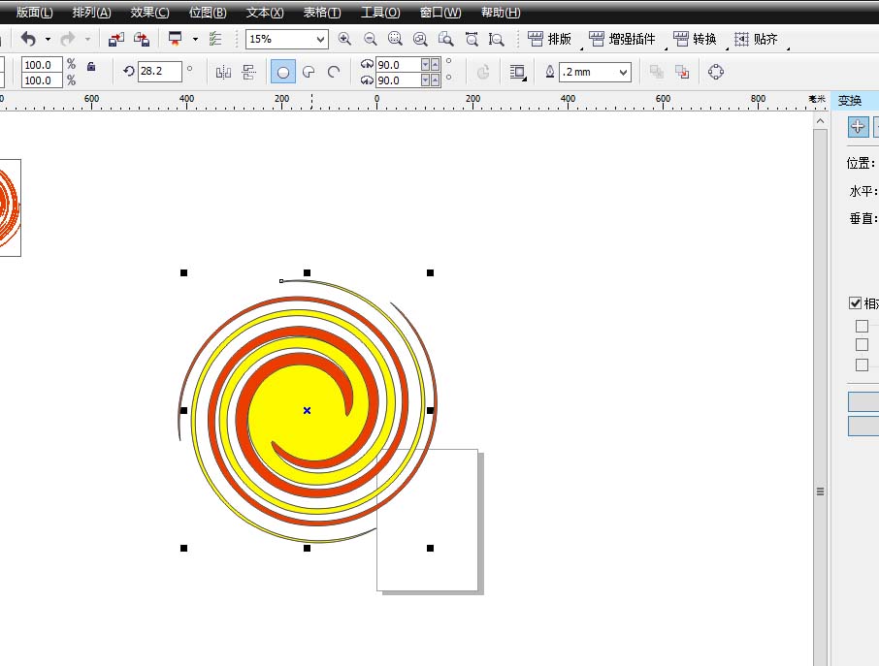
Task: Open the outline width .2 mm dropdown
Action: pos(622,72)
